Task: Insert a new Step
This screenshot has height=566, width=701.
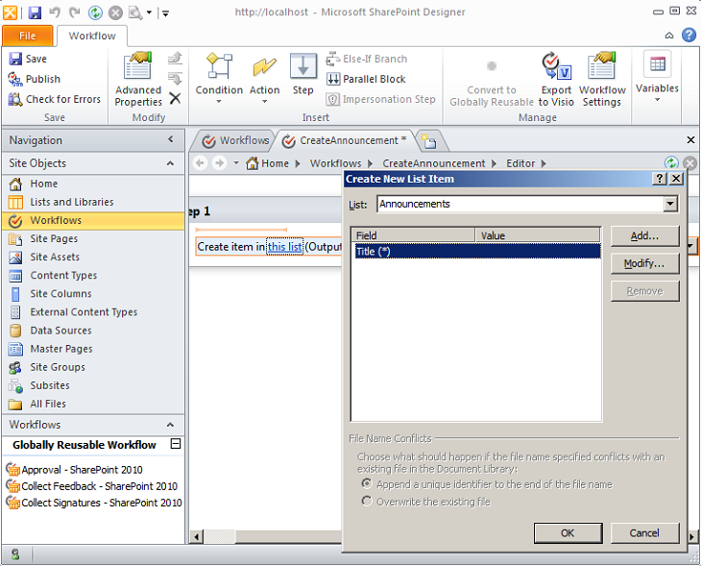Action: click(303, 74)
